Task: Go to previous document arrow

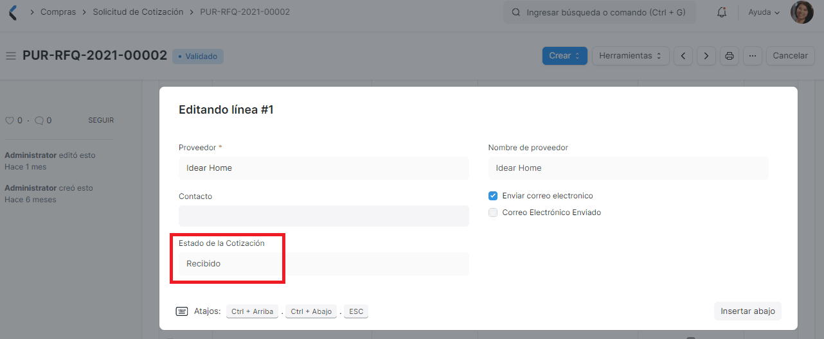Action: coord(683,56)
